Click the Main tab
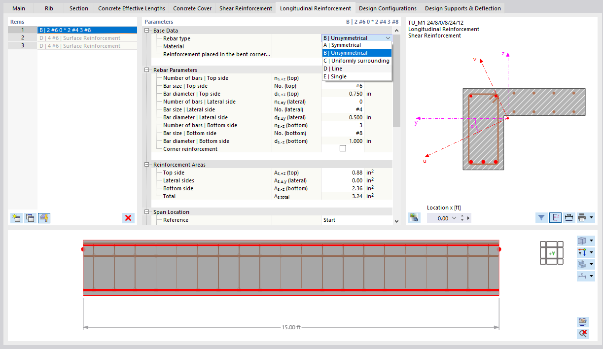The image size is (603, 349). point(18,8)
